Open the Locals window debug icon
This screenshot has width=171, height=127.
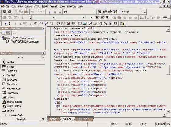tap(90, 23)
